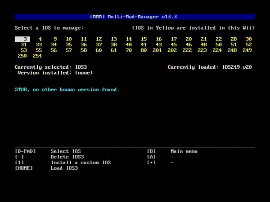Viewport: 270px width, 202px height.
Task: Select IOS 9 in the list
Action: (55, 39)
